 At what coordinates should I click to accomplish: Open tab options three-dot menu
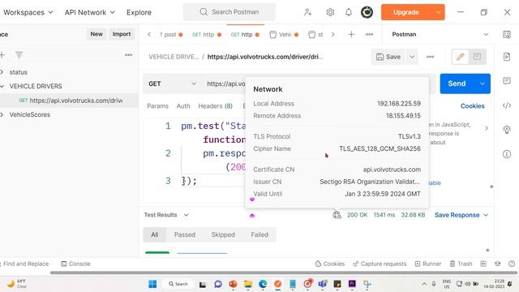(370, 34)
